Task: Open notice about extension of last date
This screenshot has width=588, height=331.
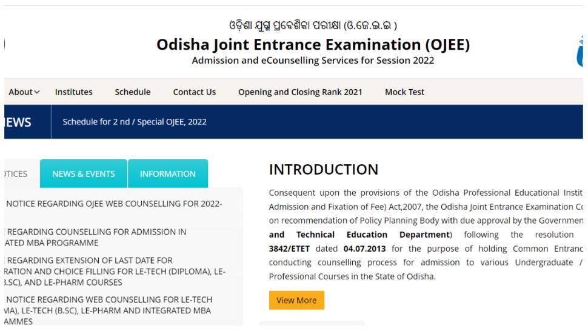Action: [x=115, y=271]
